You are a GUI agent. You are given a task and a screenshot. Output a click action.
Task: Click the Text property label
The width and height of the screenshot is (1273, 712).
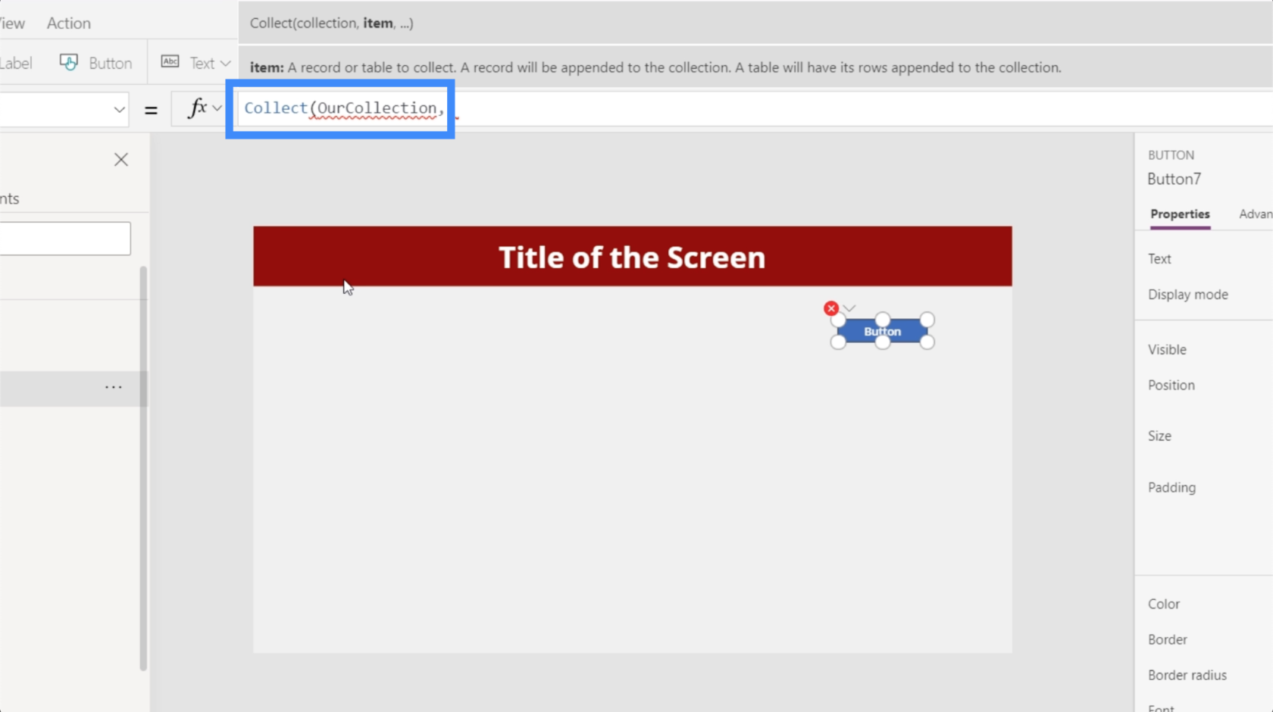[1159, 259]
